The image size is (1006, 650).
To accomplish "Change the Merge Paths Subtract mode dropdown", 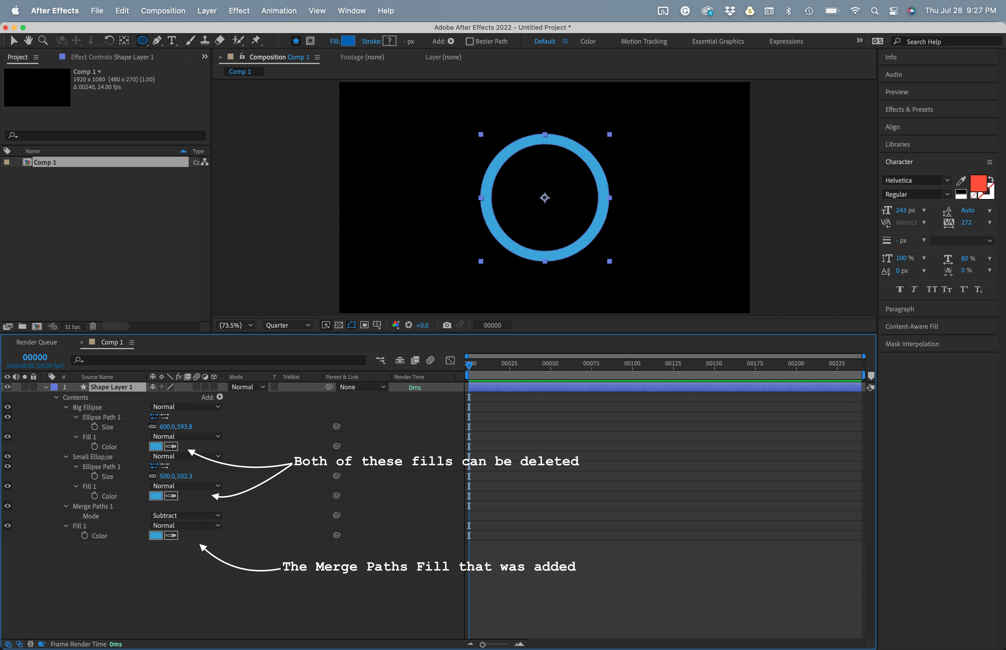I will coord(186,515).
